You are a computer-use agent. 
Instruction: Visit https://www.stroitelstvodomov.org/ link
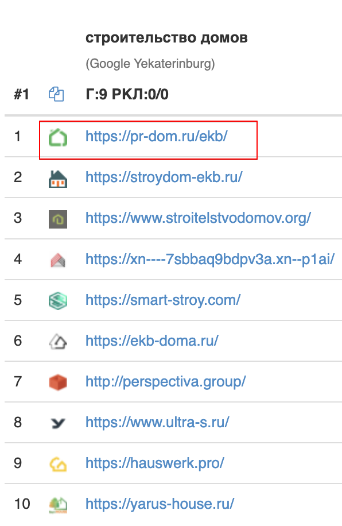pyautogui.click(x=198, y=218)
